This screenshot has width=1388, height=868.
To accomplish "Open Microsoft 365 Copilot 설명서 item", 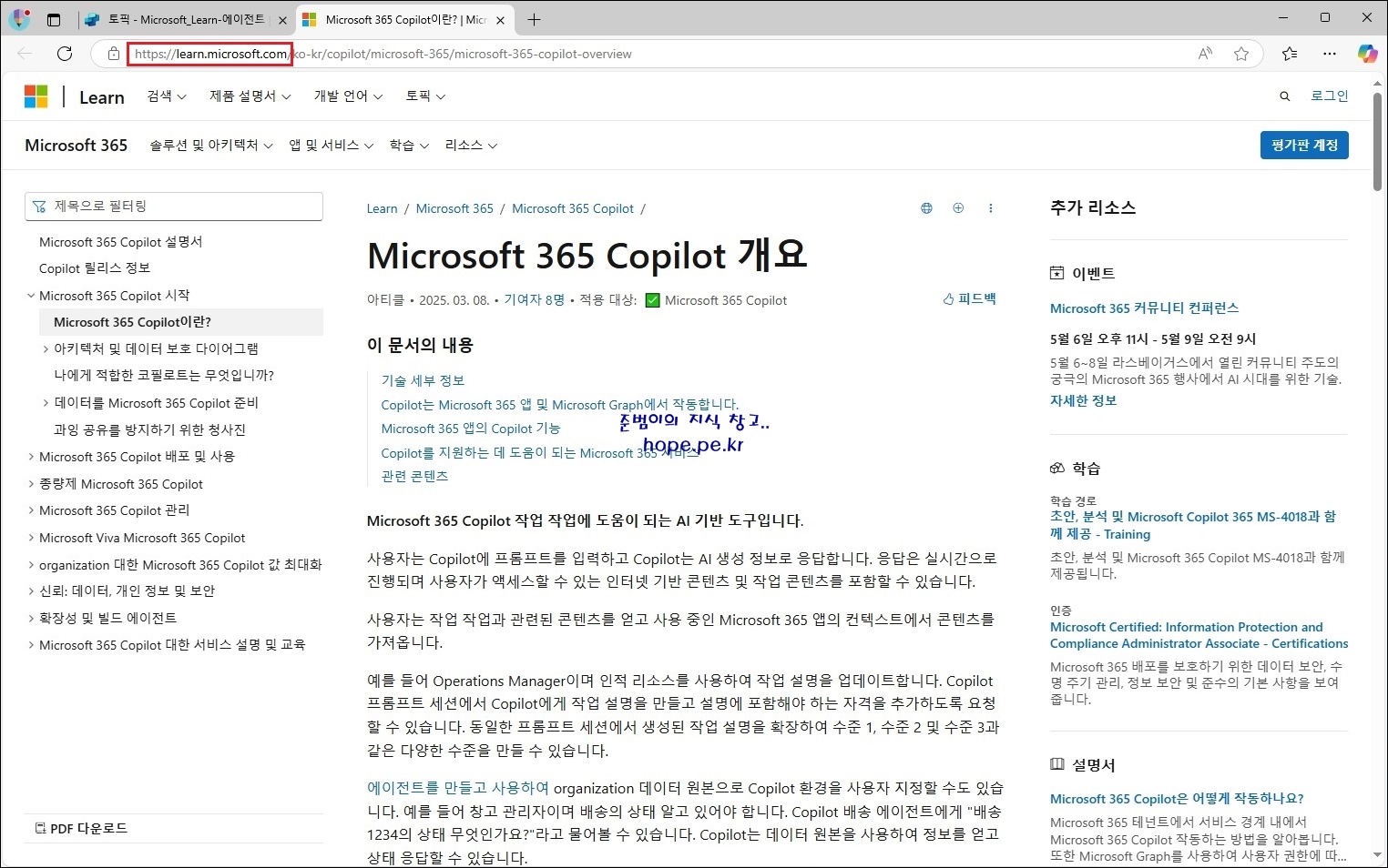I will 121,242.
